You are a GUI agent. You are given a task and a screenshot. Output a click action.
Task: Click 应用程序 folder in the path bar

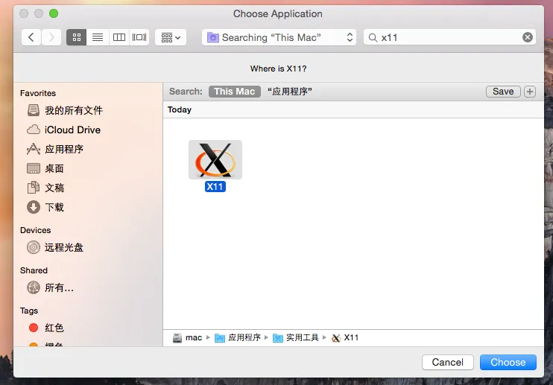[238, 338]
